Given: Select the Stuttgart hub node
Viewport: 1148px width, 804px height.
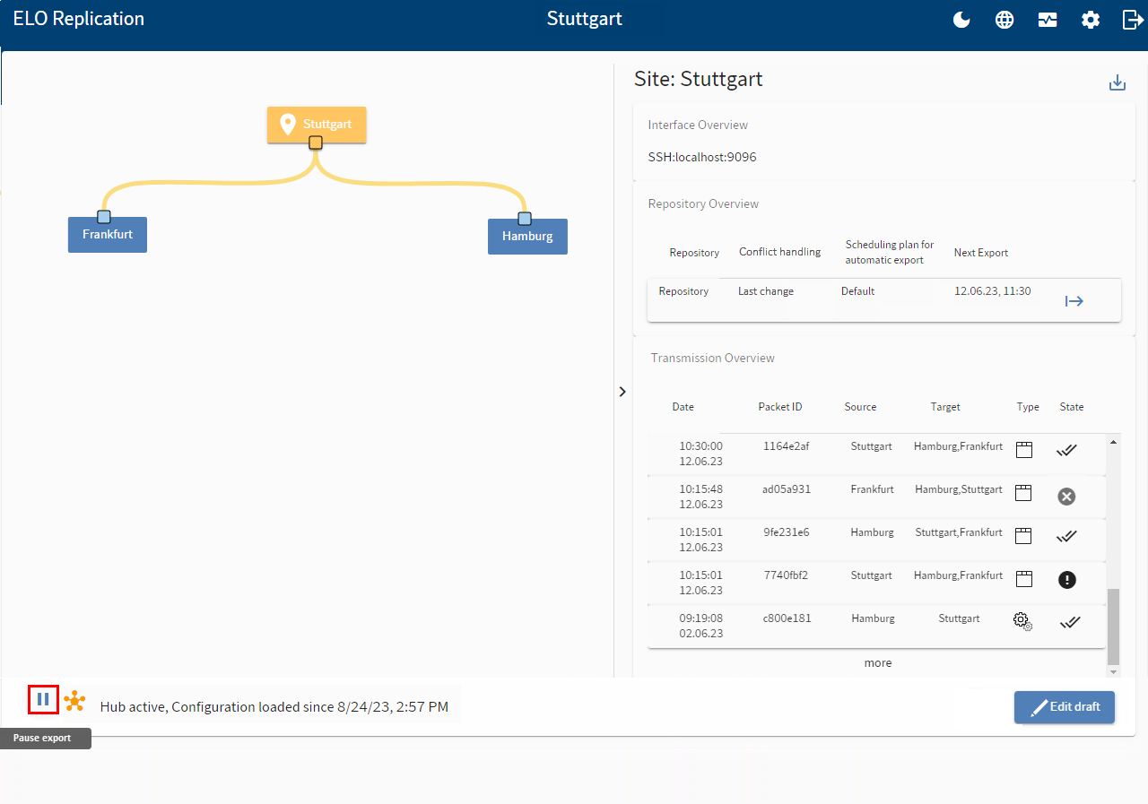Looking at the screenshot, I should pos(317,125).
